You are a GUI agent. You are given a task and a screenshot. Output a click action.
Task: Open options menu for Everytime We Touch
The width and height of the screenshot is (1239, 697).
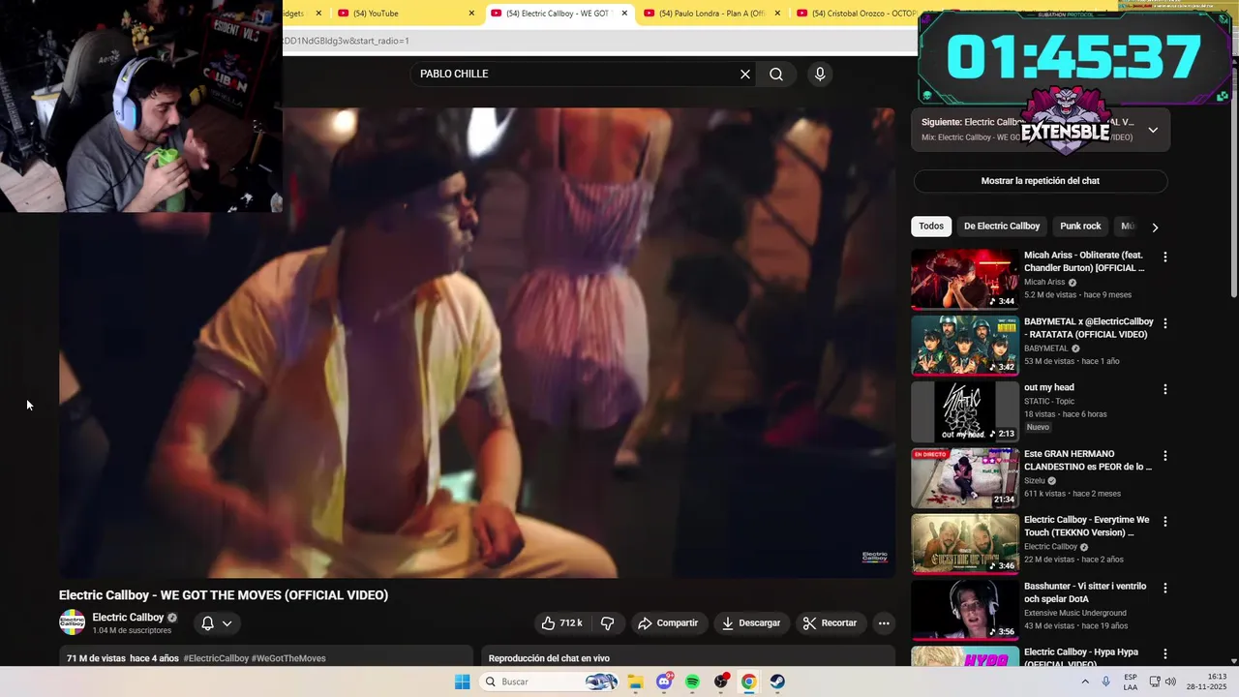[1165, 522]
